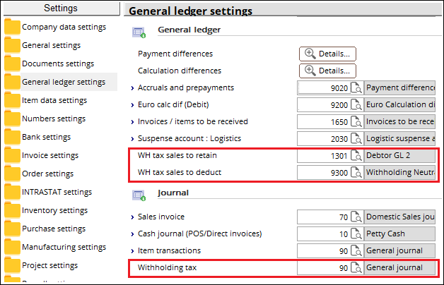Click Cash journal number field showing 10

click(323, 234)
